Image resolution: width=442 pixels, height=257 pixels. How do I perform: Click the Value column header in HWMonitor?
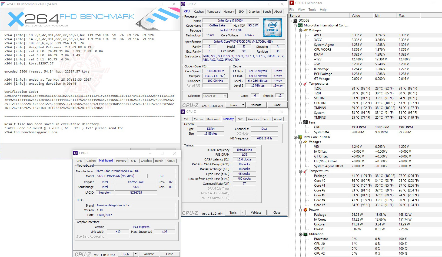click(361, 16)
